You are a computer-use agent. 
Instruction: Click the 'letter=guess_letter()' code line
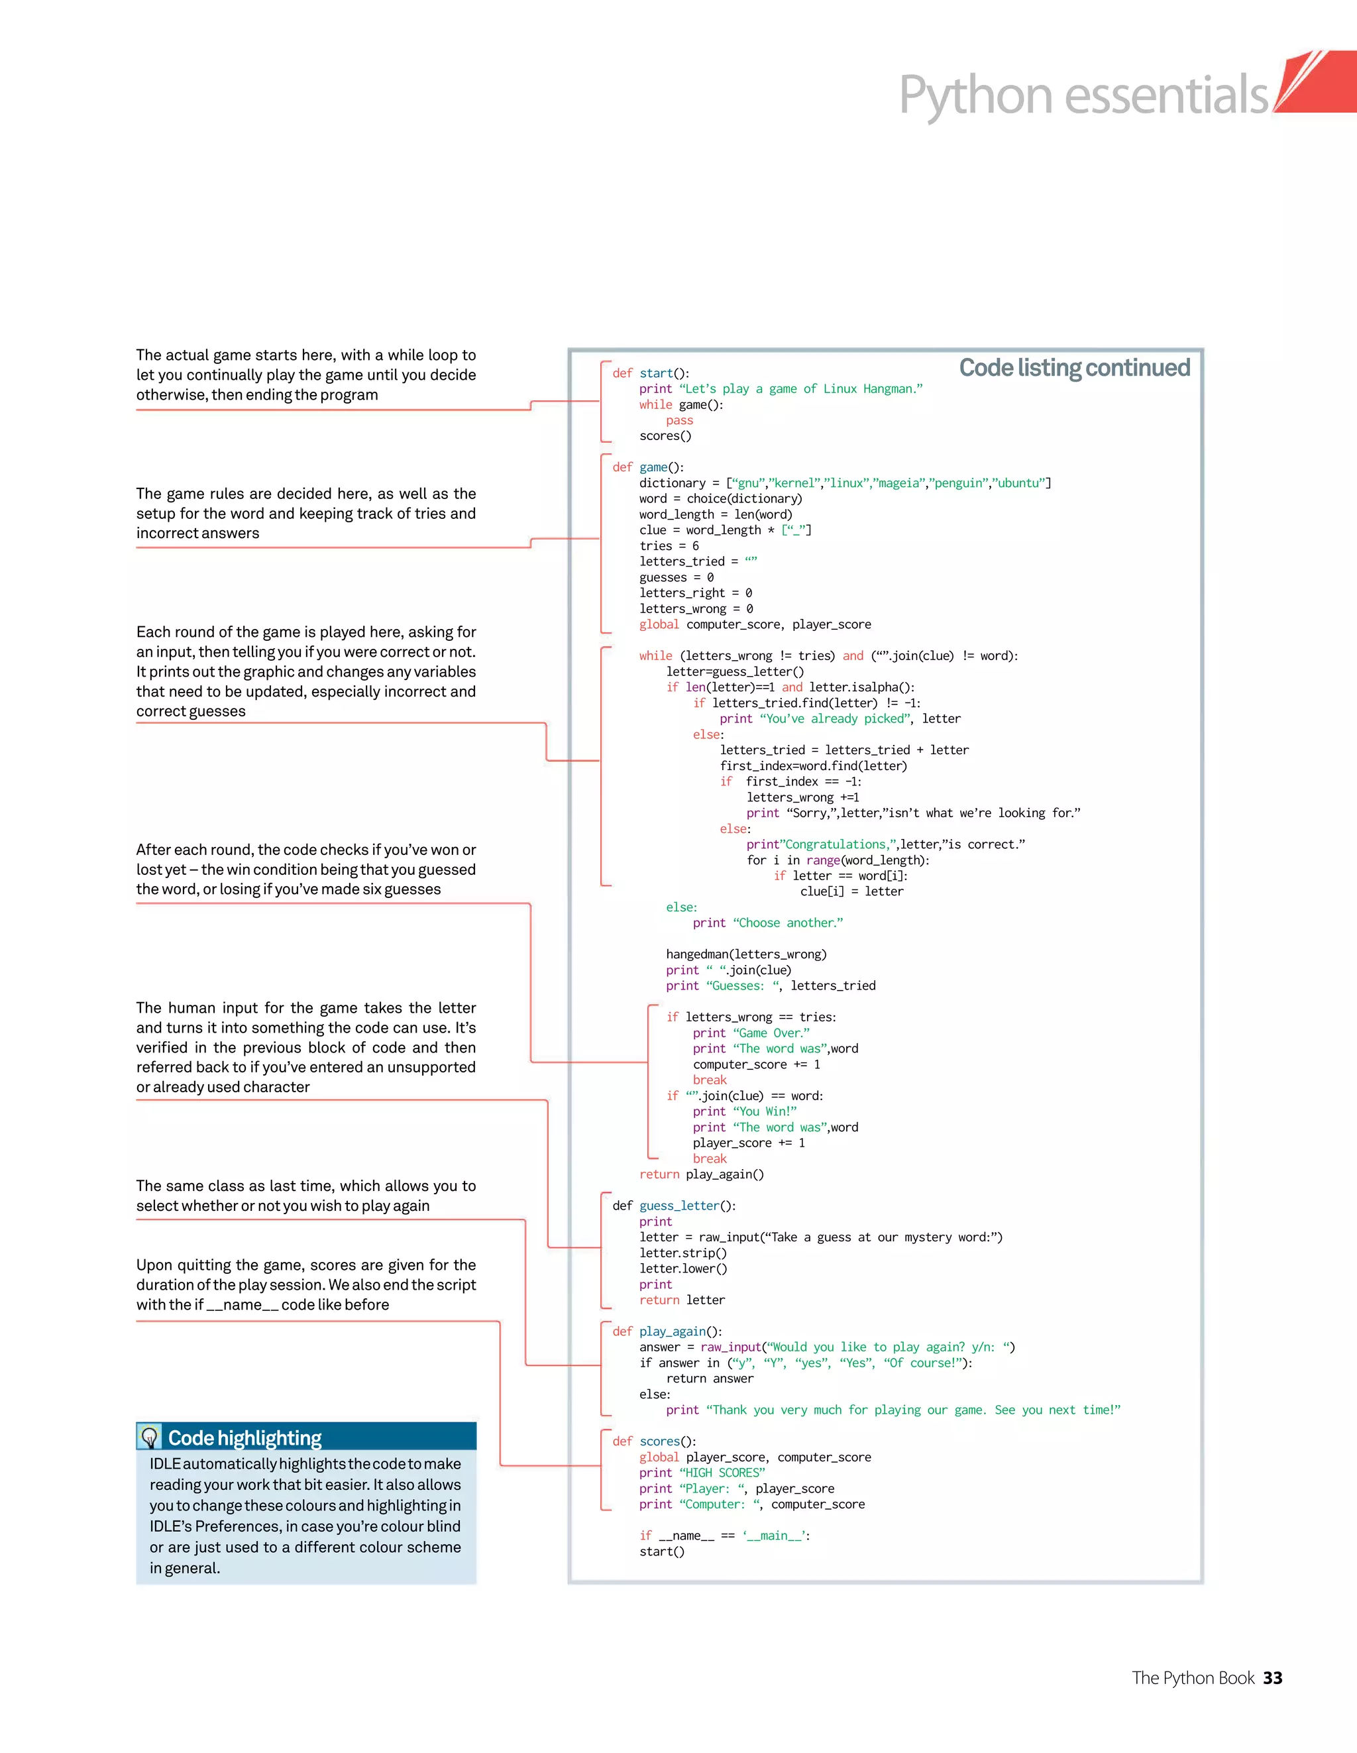(x=734, y=672)
